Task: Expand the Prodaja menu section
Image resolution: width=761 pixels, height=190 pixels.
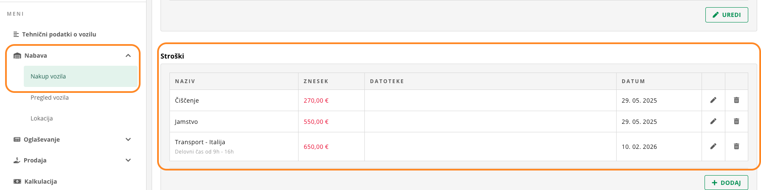Action: click(128, 160)
